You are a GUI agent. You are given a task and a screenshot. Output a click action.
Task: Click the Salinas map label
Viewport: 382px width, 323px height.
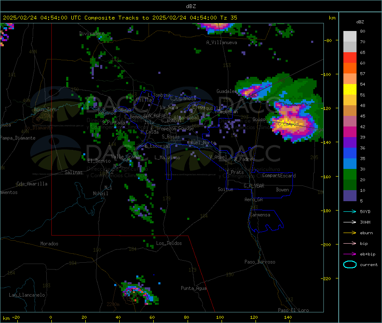click(x=73, y=172)
